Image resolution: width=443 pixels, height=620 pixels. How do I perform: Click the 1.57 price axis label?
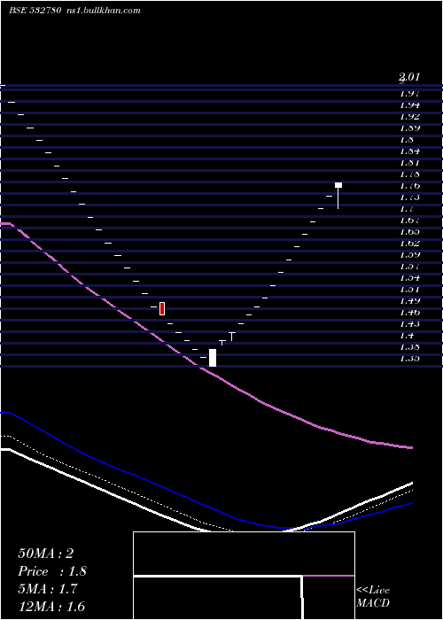pos(409,266)
